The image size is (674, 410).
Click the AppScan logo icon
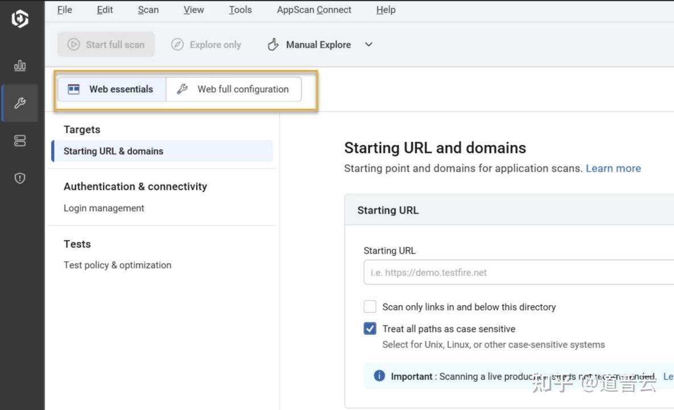(x=20, y=19)
